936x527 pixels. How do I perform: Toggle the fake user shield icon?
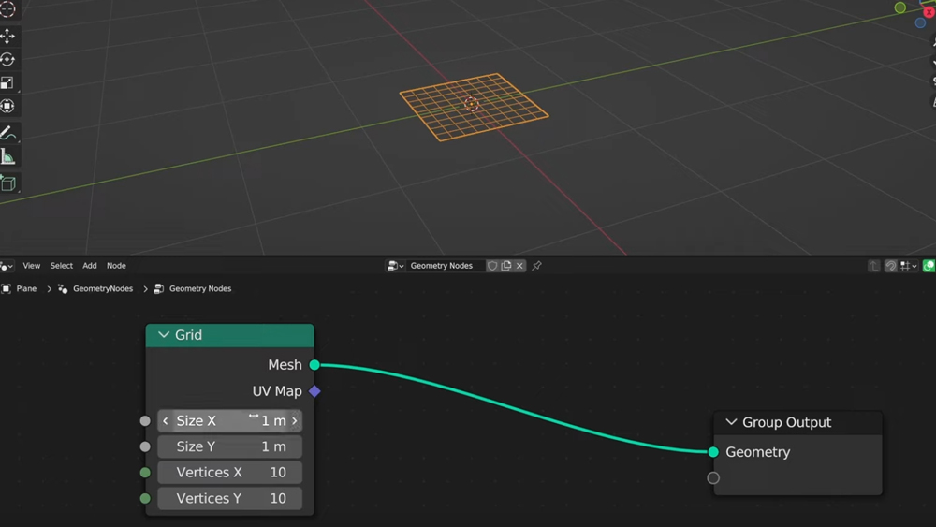(x=492, y=266)
